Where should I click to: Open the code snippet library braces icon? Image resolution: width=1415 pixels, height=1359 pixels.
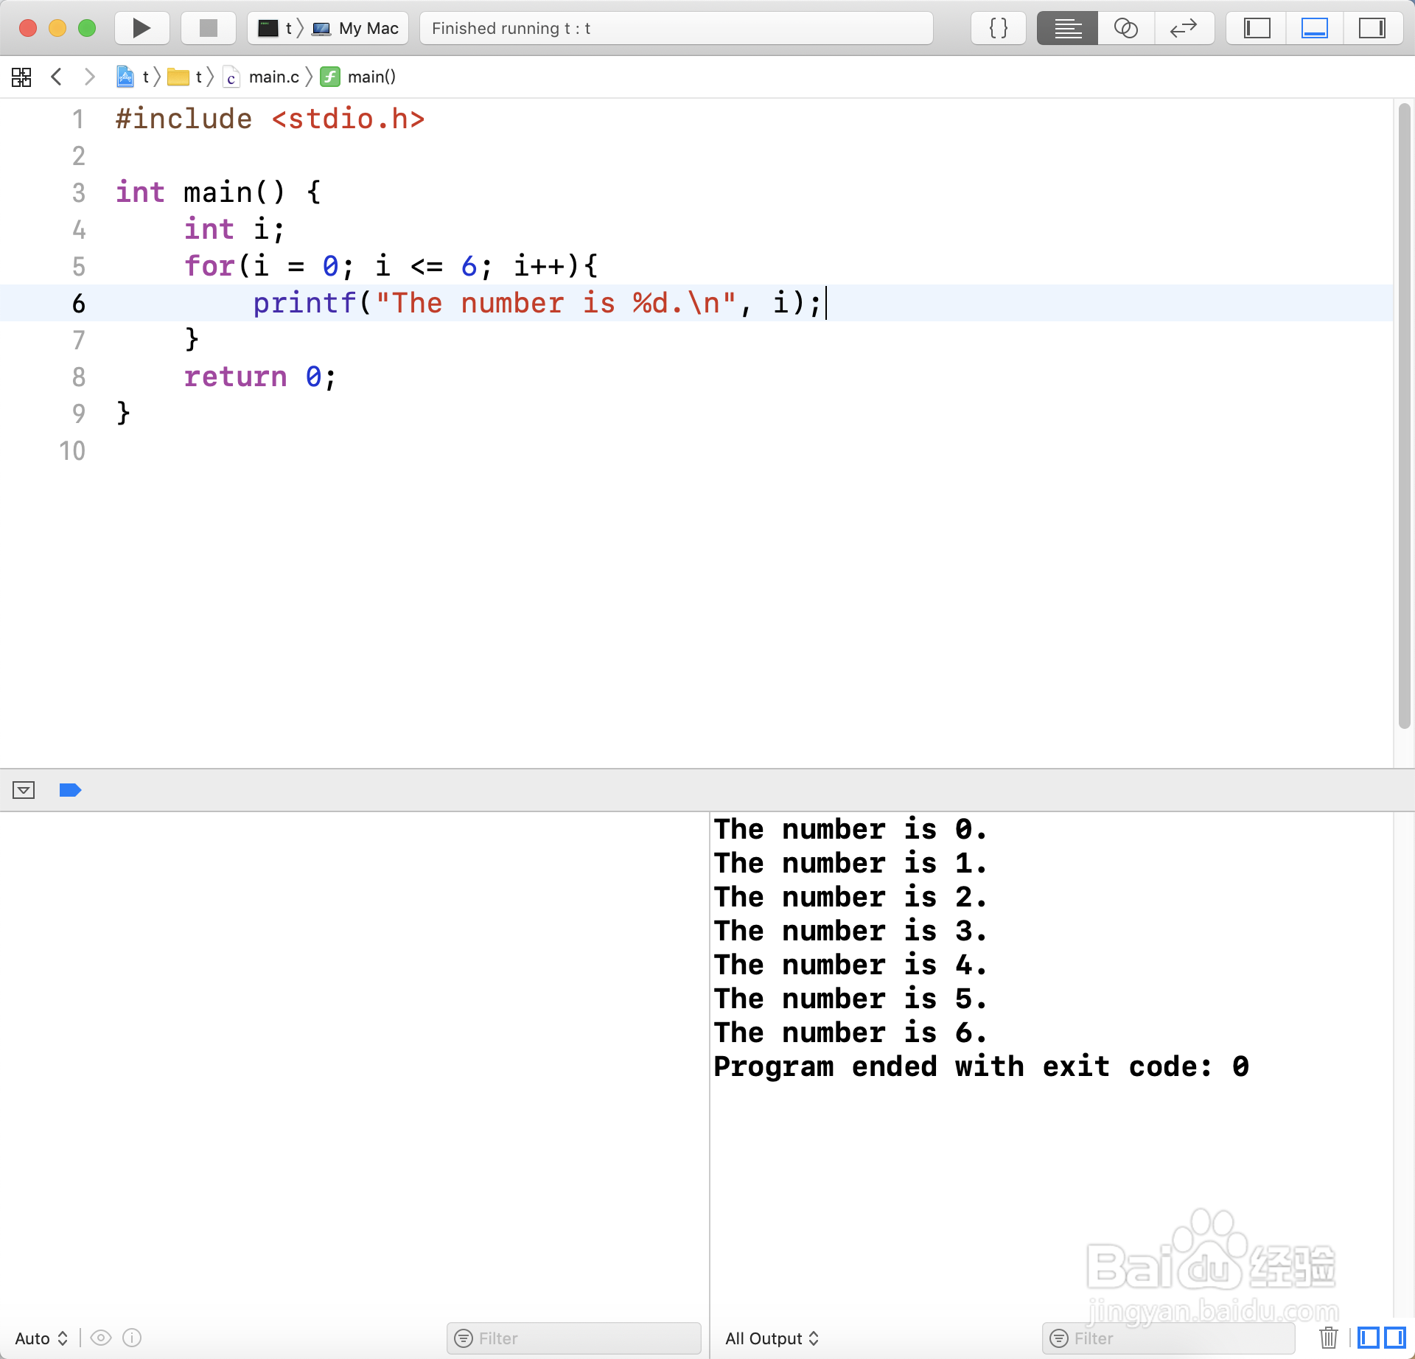point(998,28)
